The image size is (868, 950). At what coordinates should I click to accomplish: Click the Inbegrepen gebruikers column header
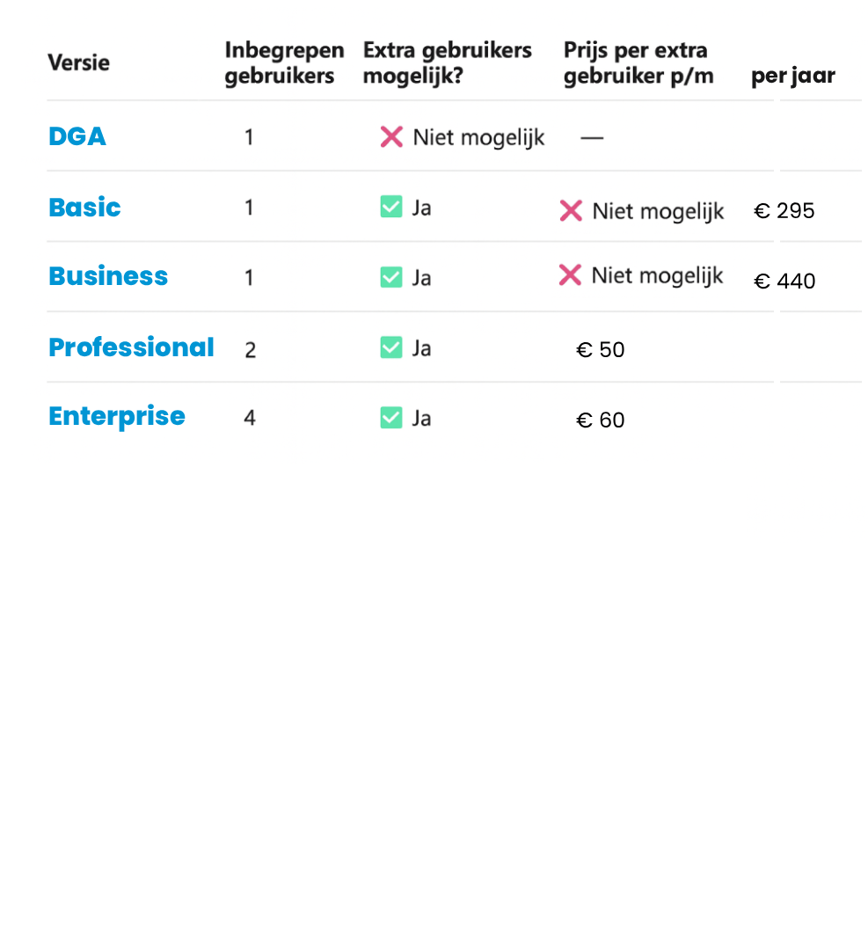click(x=283, y=62)
